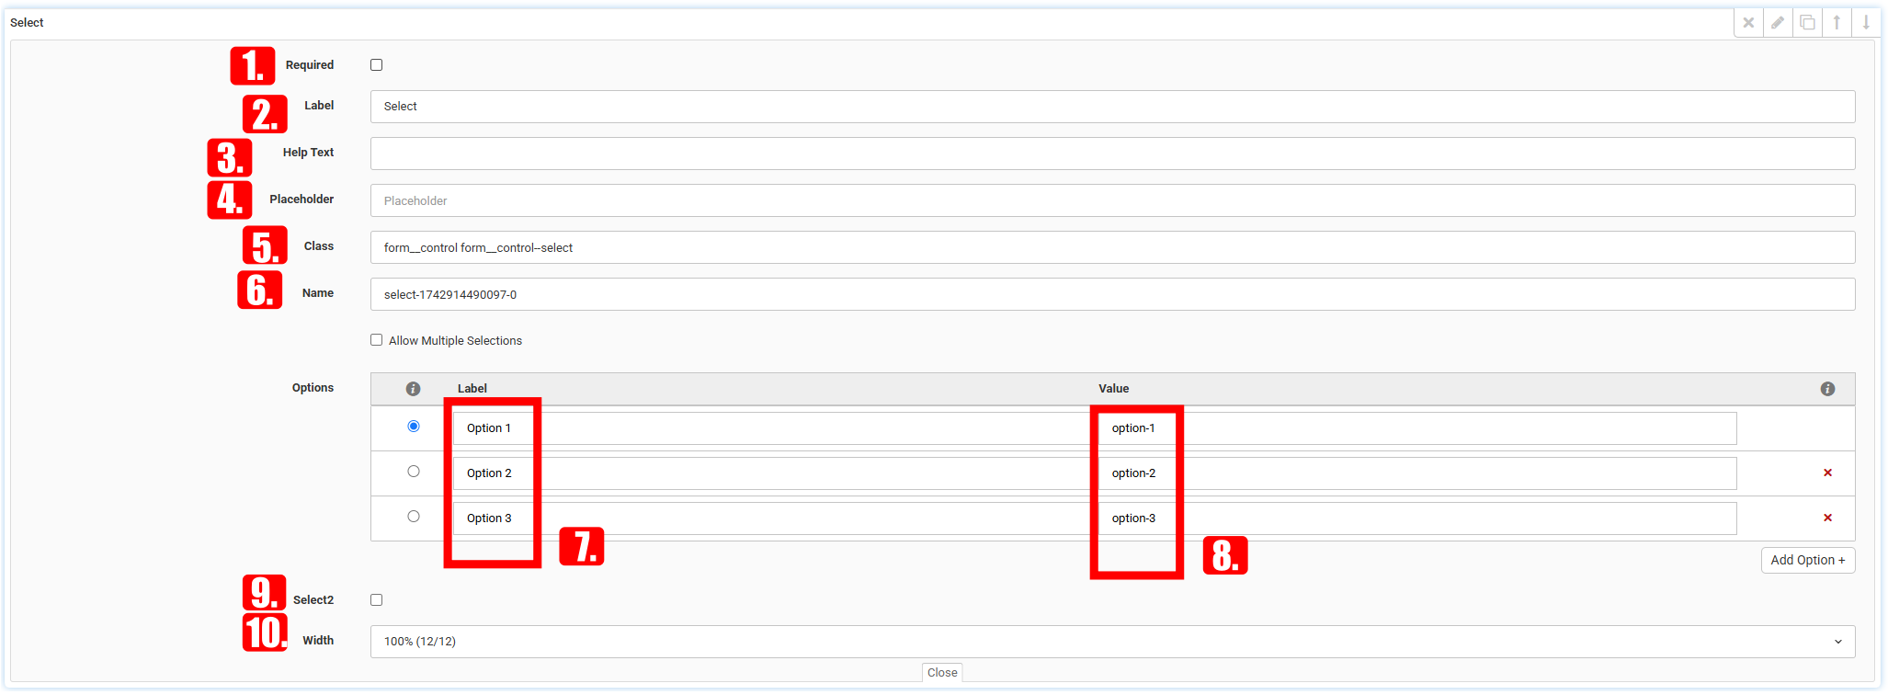This screenshot has height=695, width=1888.
Task: Focus the Label input containing Select
Action: click(x=1112, y=107)
